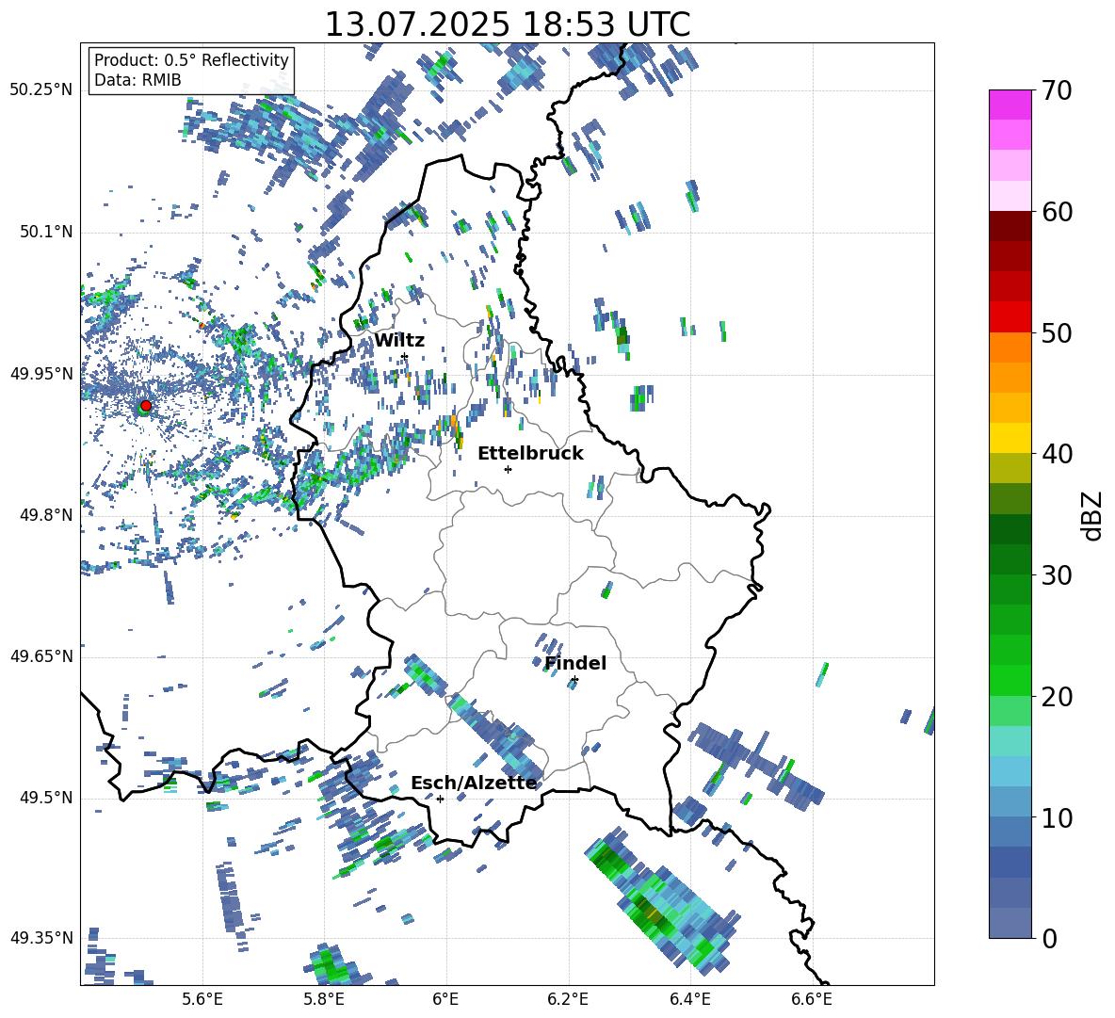Click the 6.2°E longitude label
The image size is (1115, 1018).
568,999
